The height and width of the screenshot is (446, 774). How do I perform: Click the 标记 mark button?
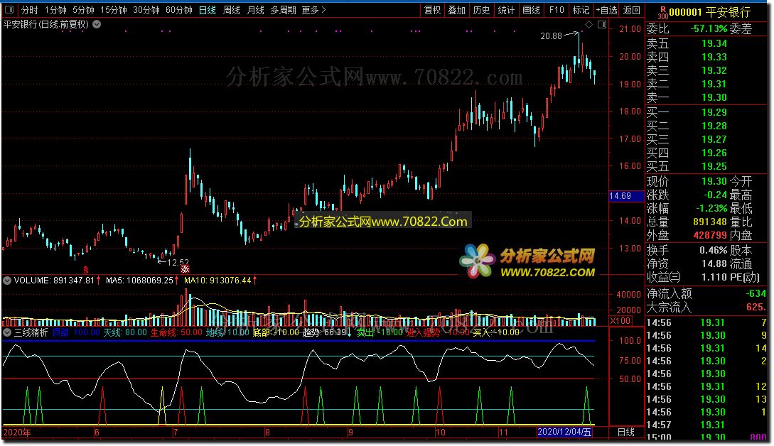[x=581, y=10]
